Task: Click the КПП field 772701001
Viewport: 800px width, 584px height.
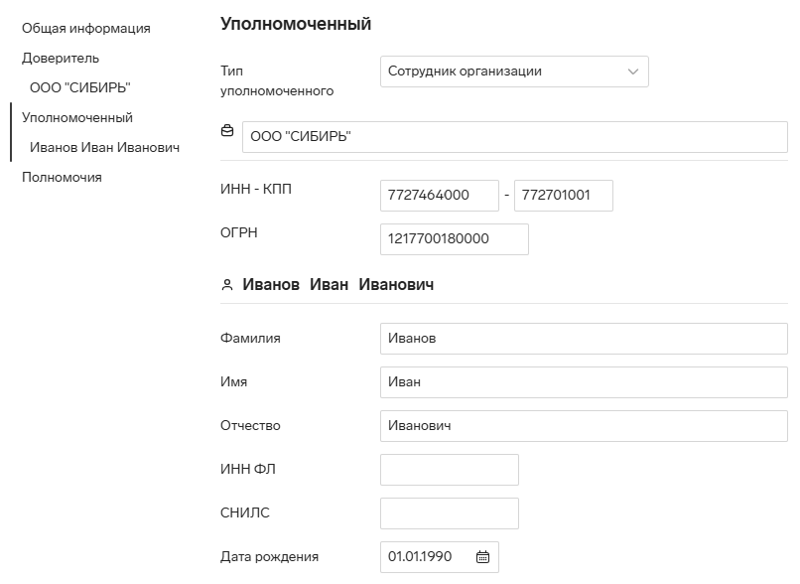Action: click(563, 196)
